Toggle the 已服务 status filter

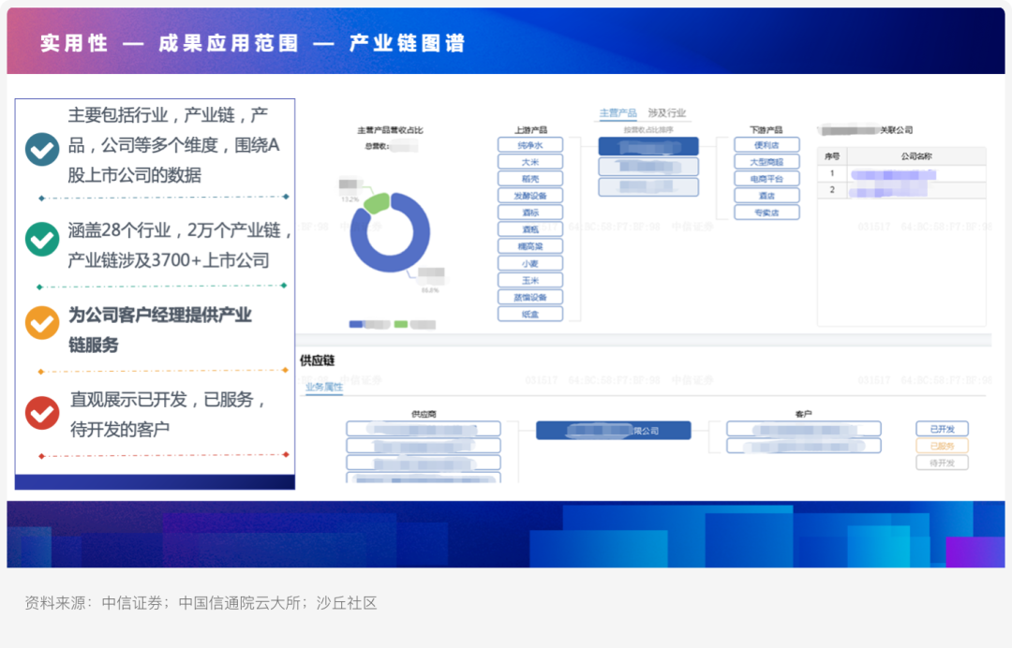pos(941,446)
